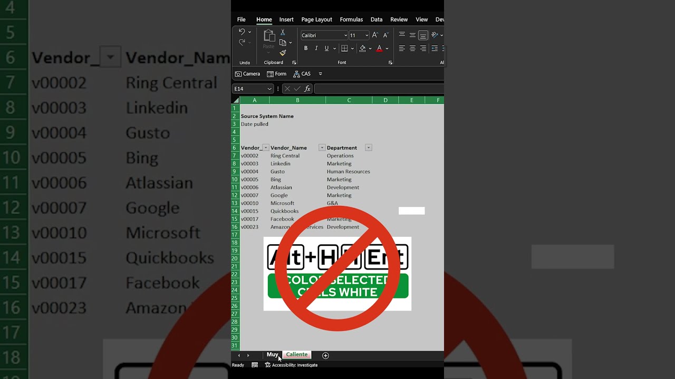Click the Fill Color paint bucket
The width and height of the screenshot is (675, 379).
click(362, 48)
